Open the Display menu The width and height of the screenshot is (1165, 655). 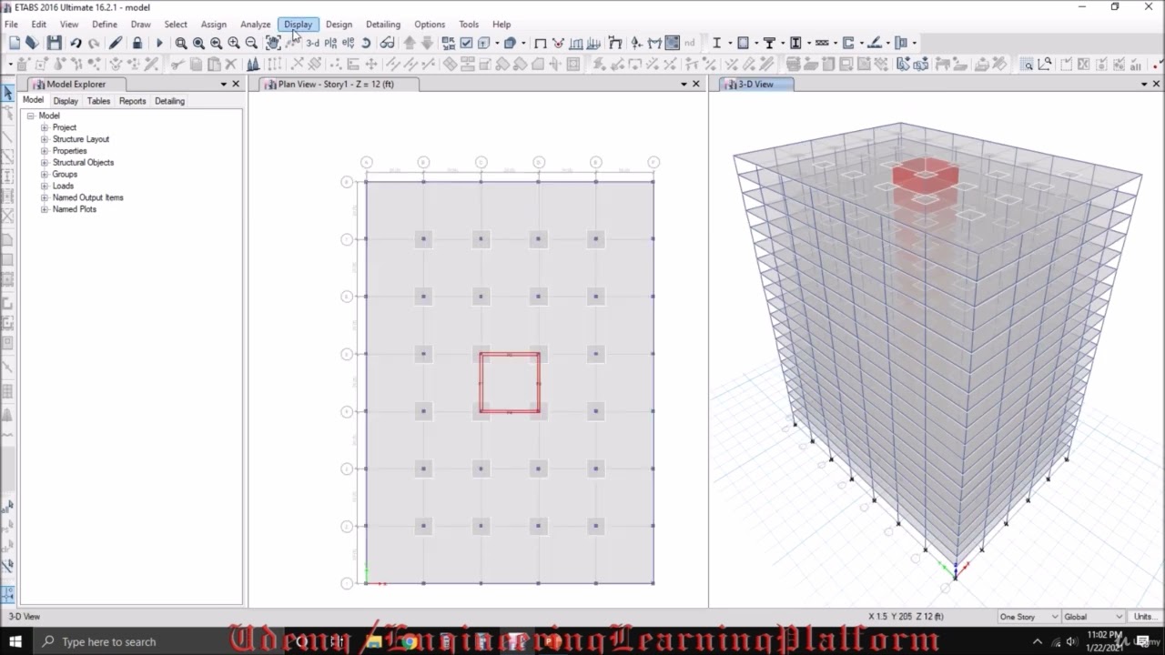[x=298, y=25]
